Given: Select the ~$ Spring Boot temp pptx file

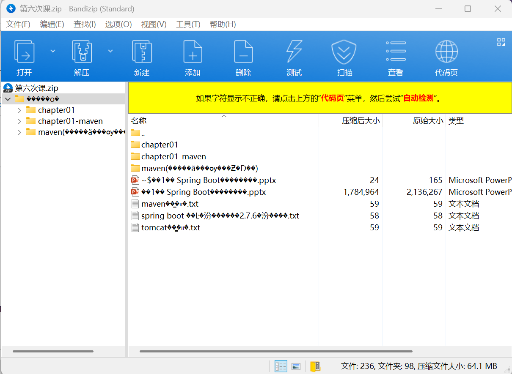Looking at the screenshot, I should click(x=320, y=180).
